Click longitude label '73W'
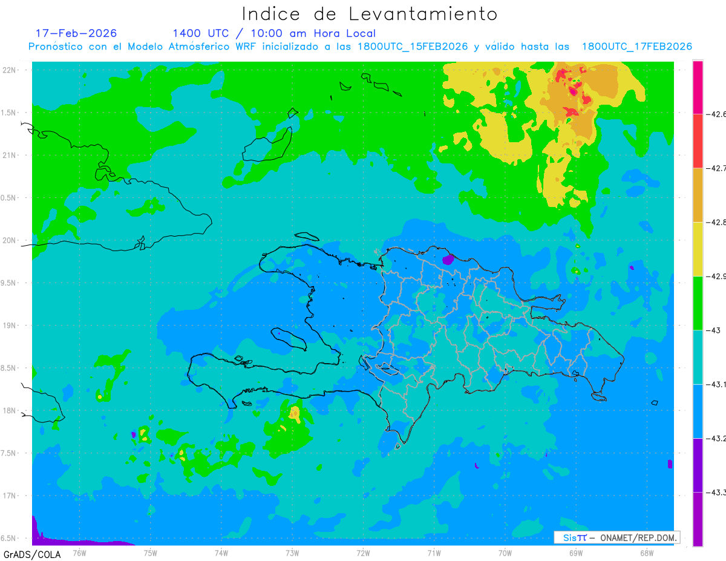Image resolution: width=726 pixels, height=561 pixels. 292,552
